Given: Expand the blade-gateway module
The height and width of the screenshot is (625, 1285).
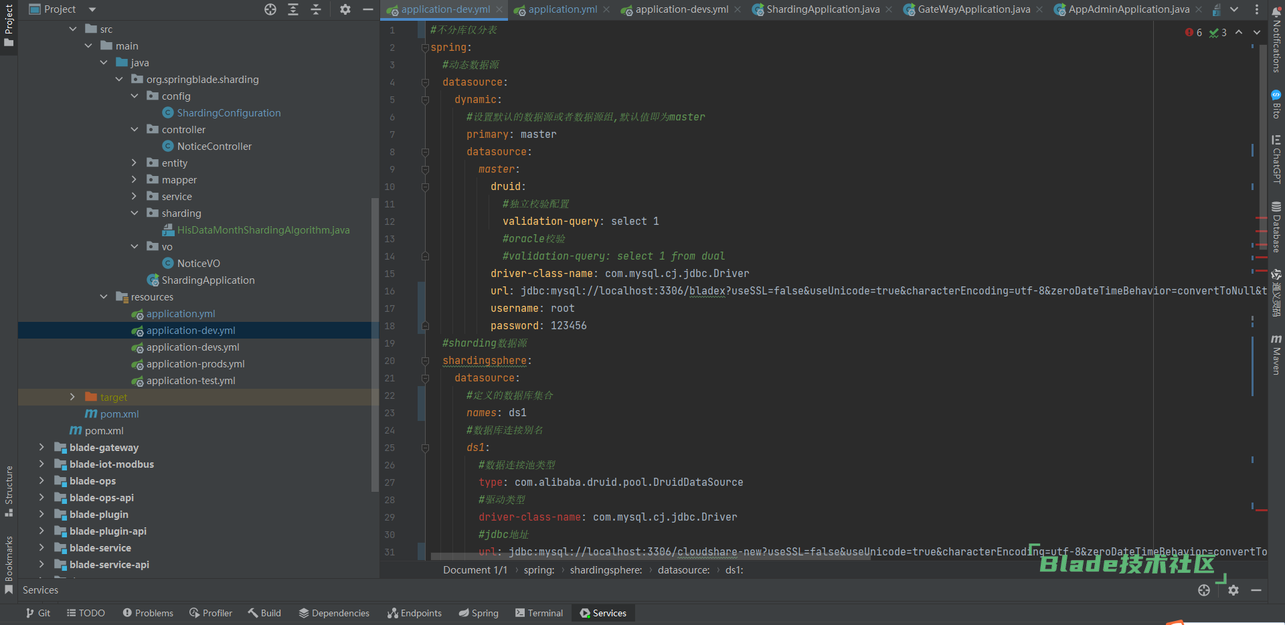Looking at the screenshot, I should click(42, 447).
